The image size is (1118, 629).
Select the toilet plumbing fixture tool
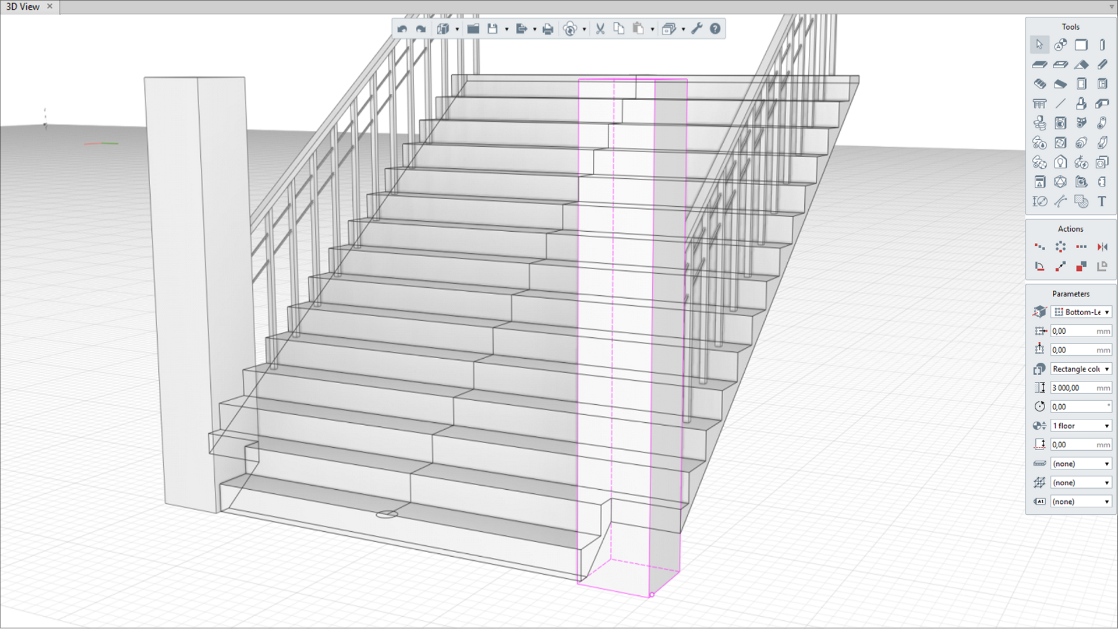1039,123
